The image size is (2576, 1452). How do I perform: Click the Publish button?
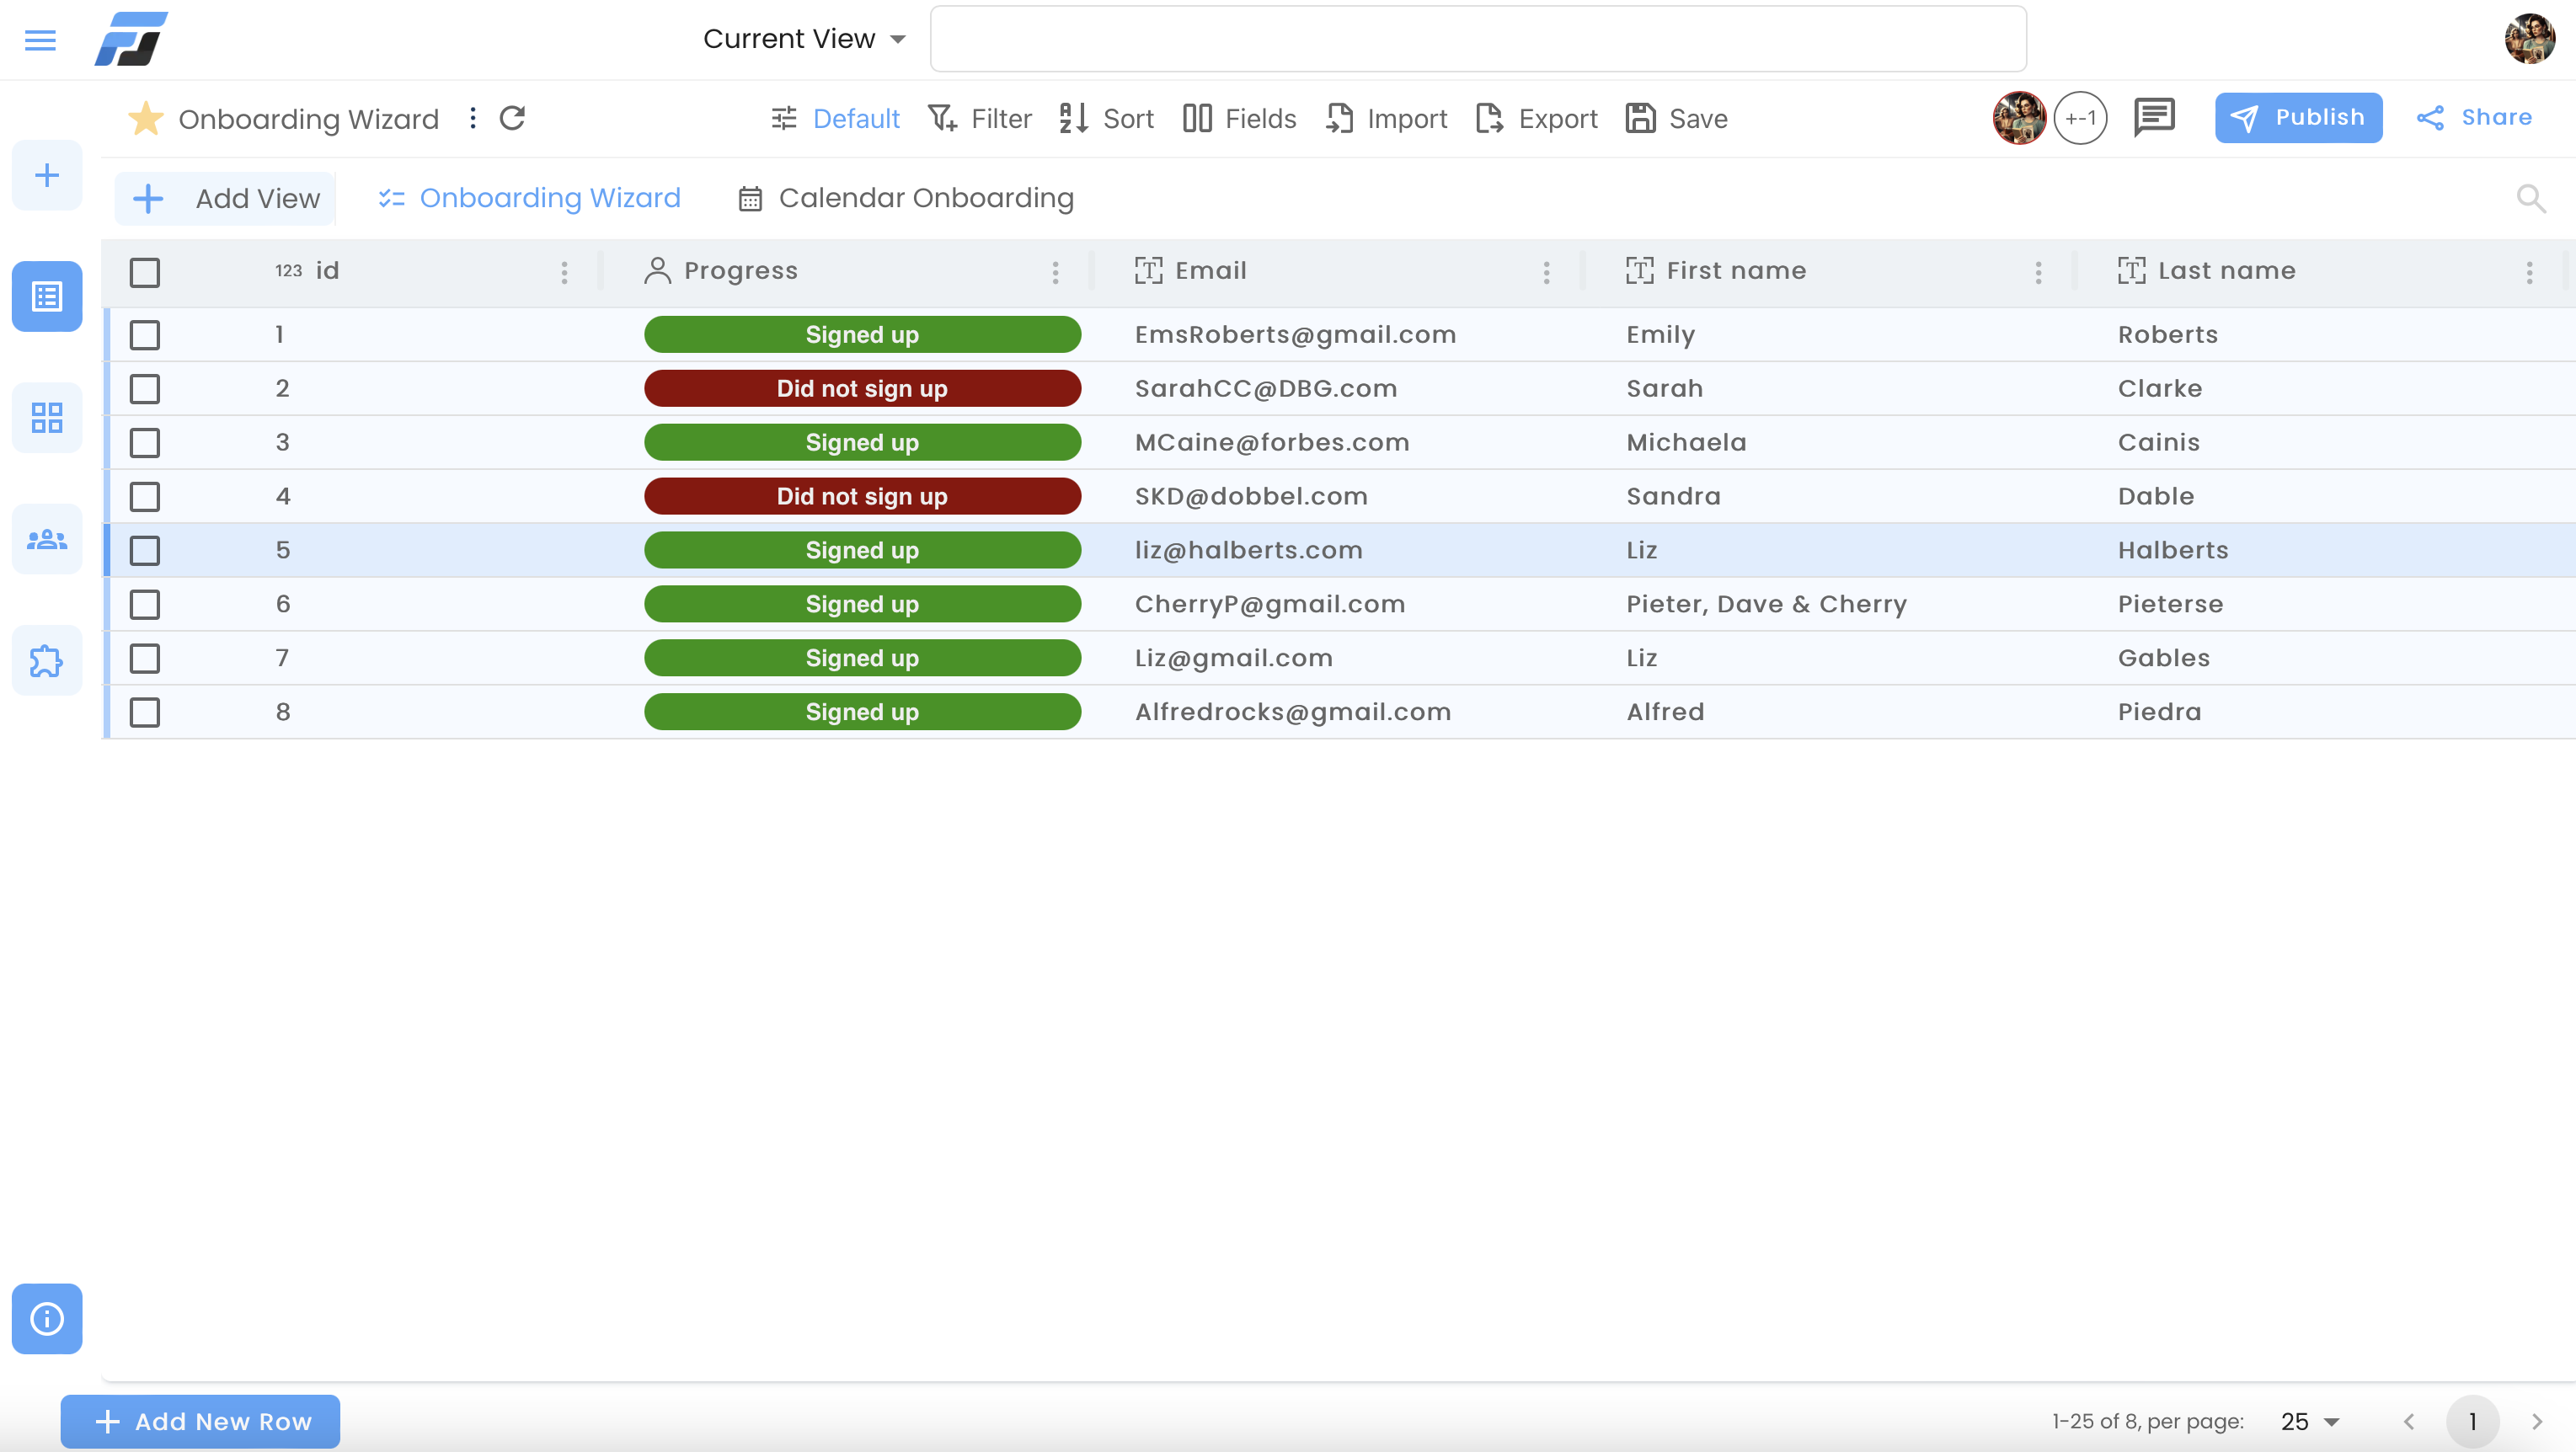tap(2298, 118)
